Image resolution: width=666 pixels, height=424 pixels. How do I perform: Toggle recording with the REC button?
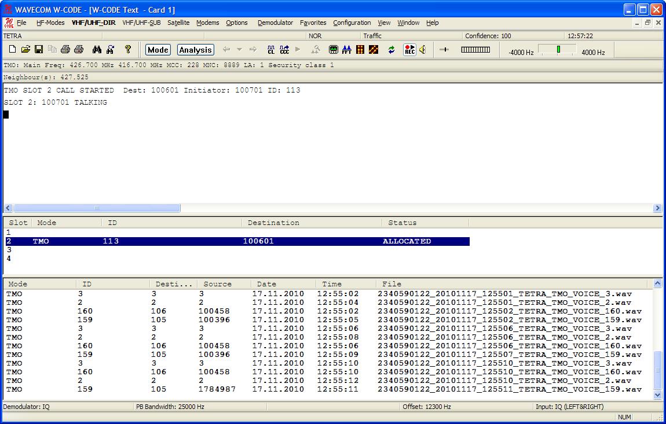[409, 50]
